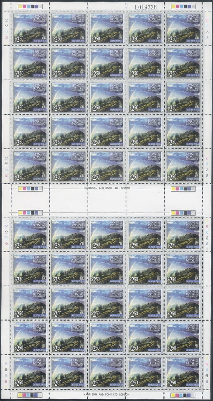This screenshot has height=401, width=213.
Task: Select the top-right stamp of the upper pane
Action: (x=183, y=29)
